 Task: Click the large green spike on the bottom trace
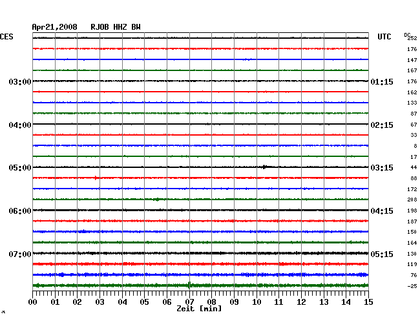tap(189, 285)
